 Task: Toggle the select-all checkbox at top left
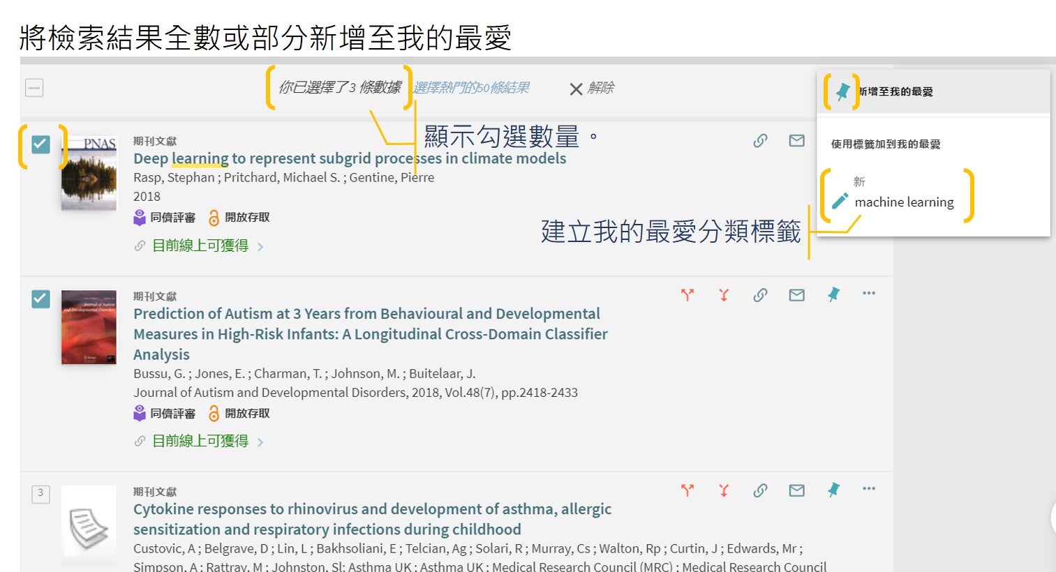pos(34,88)
